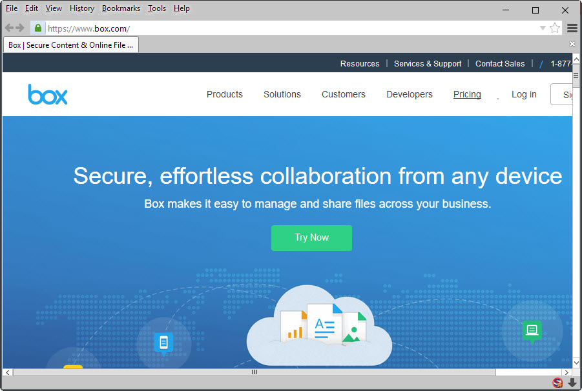Open the Edit menu

tap(32, 8)
